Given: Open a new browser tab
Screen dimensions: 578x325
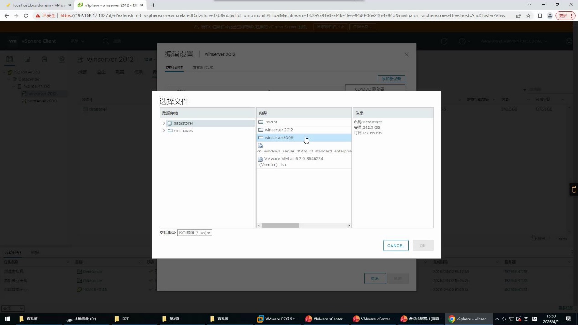Looking at the screenshot, I should [153, 5].
